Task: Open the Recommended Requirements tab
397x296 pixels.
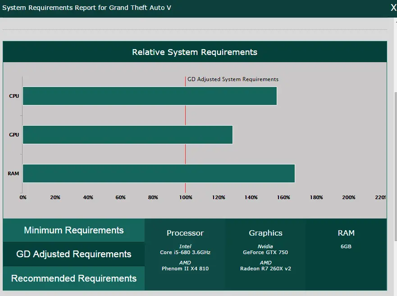Action: pos(74,278)
